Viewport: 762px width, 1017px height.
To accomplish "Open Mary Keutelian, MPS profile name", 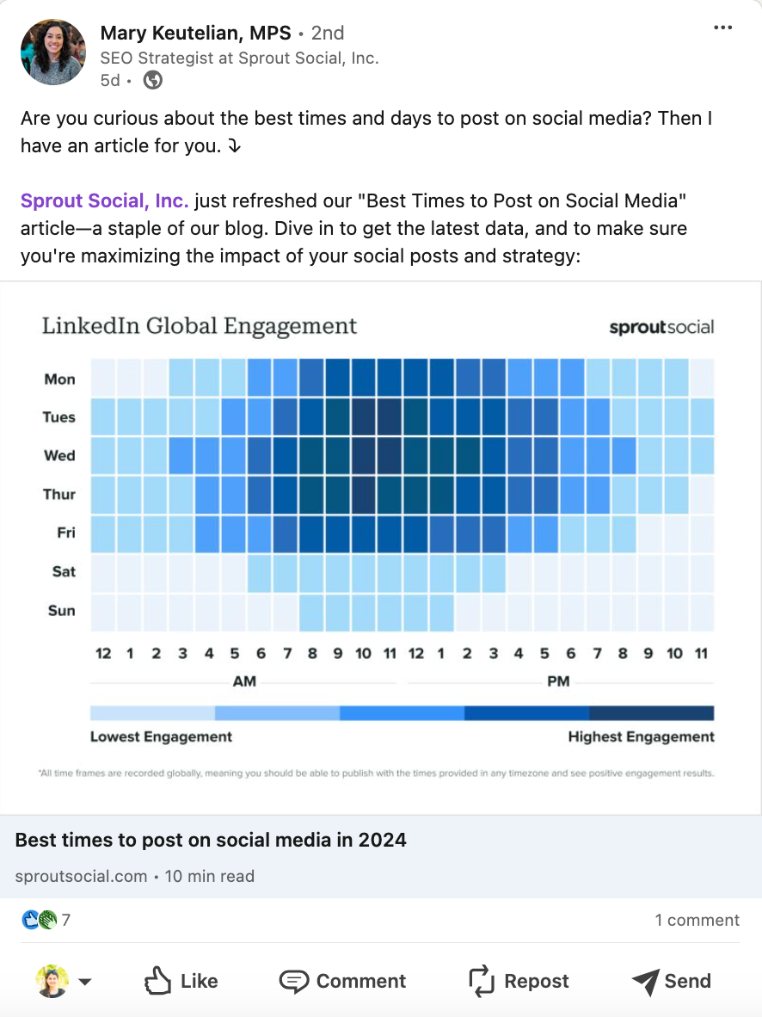I will point(196,33).
